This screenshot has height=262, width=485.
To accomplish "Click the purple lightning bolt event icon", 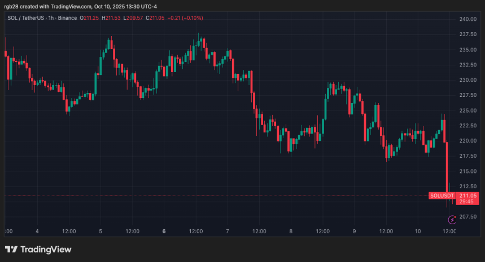I will click(451, 219).
